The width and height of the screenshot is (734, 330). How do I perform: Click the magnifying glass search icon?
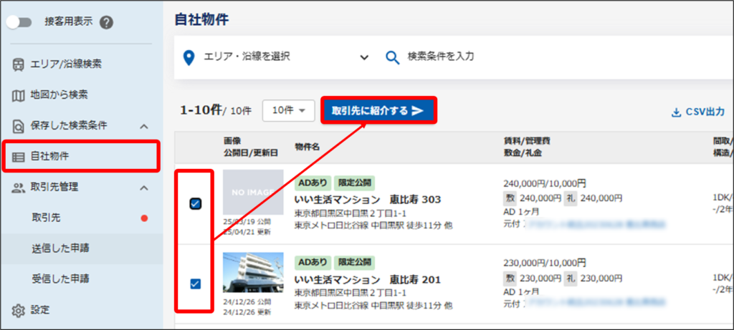[x=392, y=57]
